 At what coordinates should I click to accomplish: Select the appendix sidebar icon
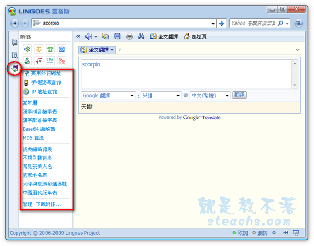pos(15,69)
